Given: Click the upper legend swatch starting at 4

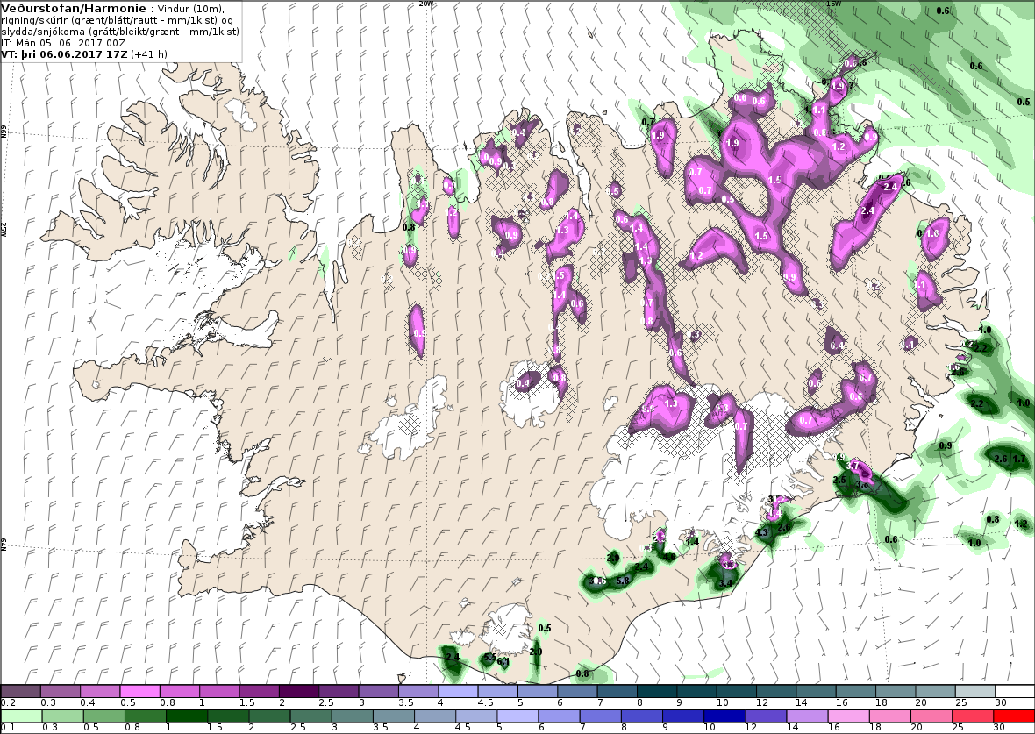Looking at the screenshot, I should pyautogui.click(x=458, y=692).
